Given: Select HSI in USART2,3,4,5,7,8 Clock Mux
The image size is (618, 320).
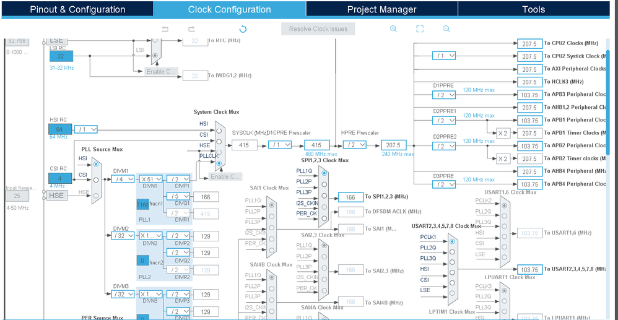Looking at the screenshot, I should coord(452,272).
